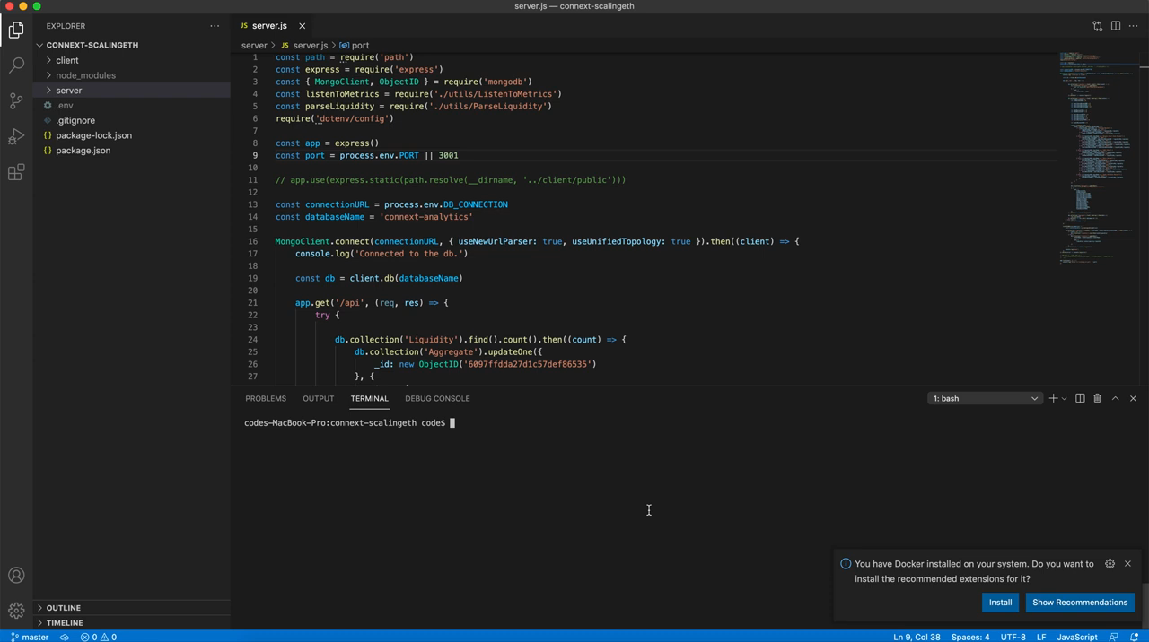Open errors and warnings status item
Viewport: 1149px width, 642px height.
click(x=99, y=637)
